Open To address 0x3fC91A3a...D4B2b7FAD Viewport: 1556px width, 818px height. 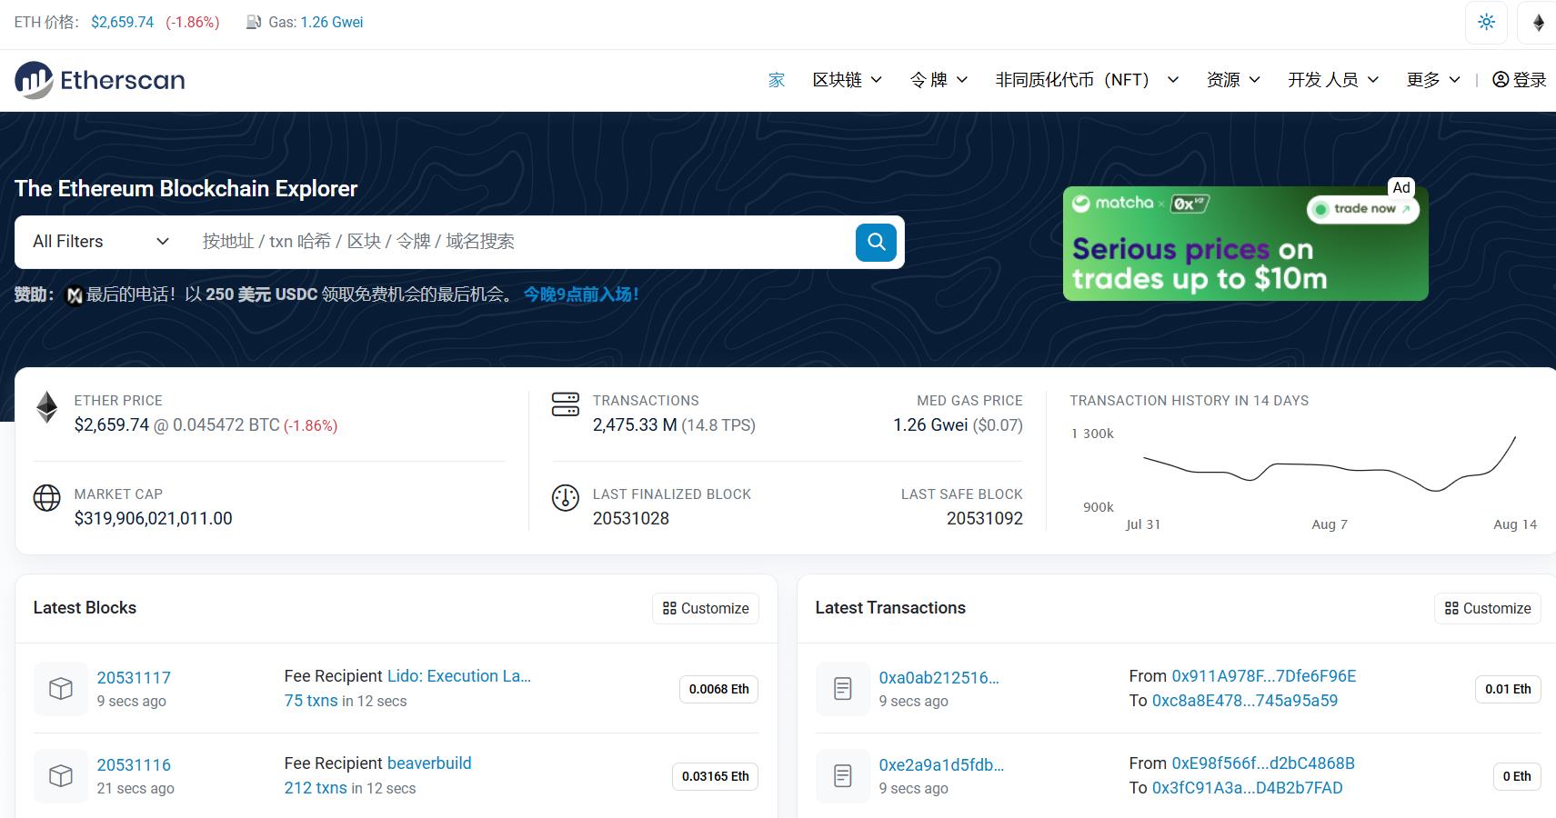(x=1248, y=788)
